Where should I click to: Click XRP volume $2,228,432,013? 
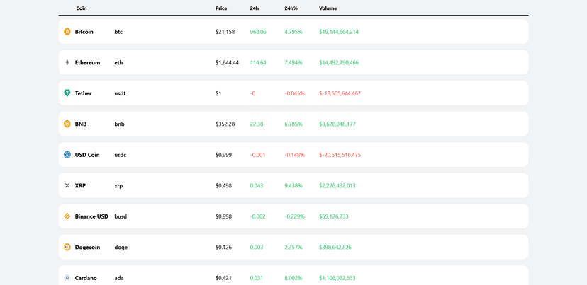tap(337, 185)
